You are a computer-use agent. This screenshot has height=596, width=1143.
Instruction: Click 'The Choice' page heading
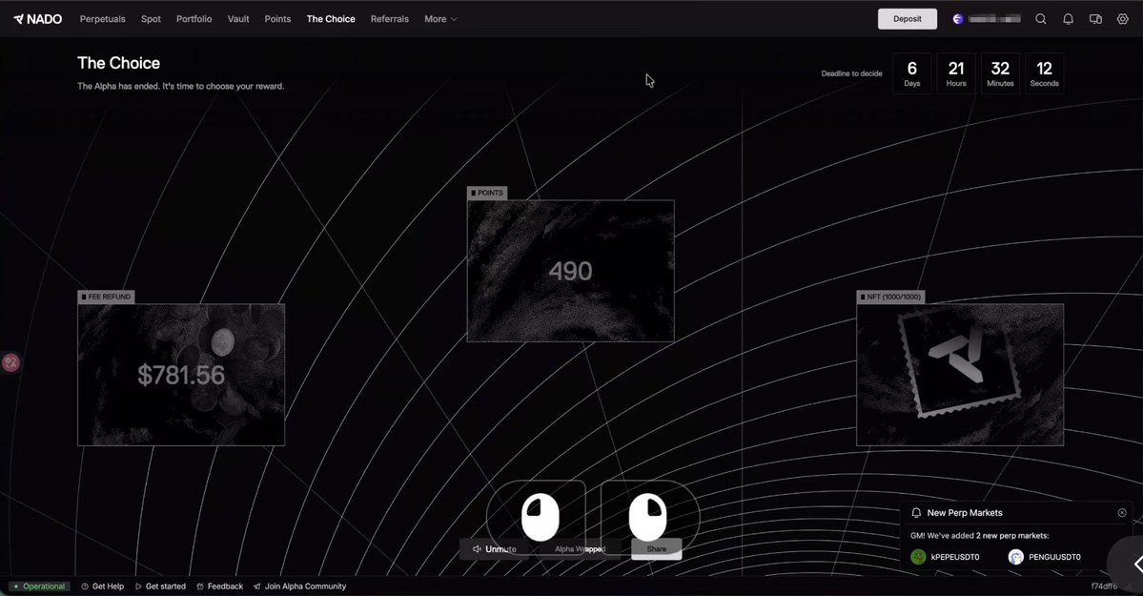tap(119, 64)
